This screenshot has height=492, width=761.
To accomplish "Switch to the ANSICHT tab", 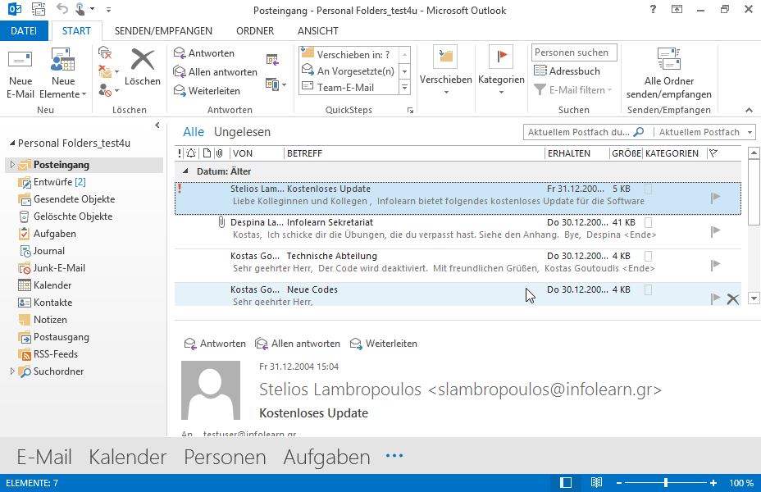I will click(x=318, y=31).
